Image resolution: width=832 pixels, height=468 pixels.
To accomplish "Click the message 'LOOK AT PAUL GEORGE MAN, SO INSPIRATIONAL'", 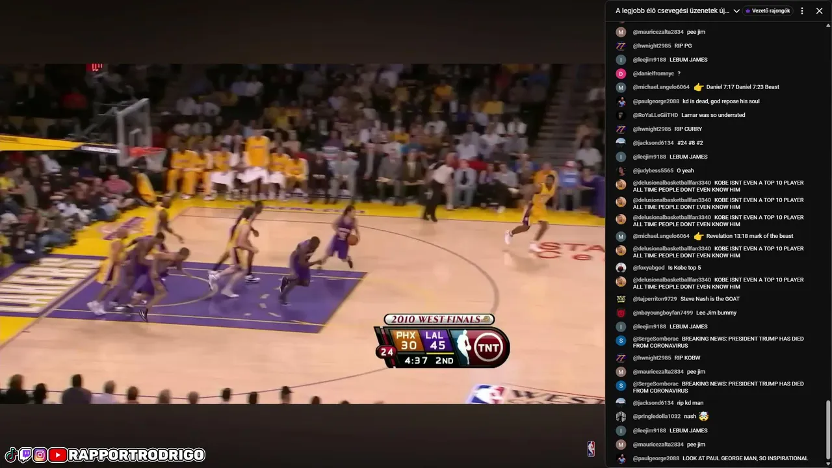I will [745, 458].
